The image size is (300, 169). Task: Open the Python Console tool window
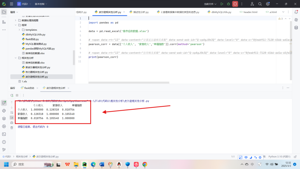tap(4, 111)
